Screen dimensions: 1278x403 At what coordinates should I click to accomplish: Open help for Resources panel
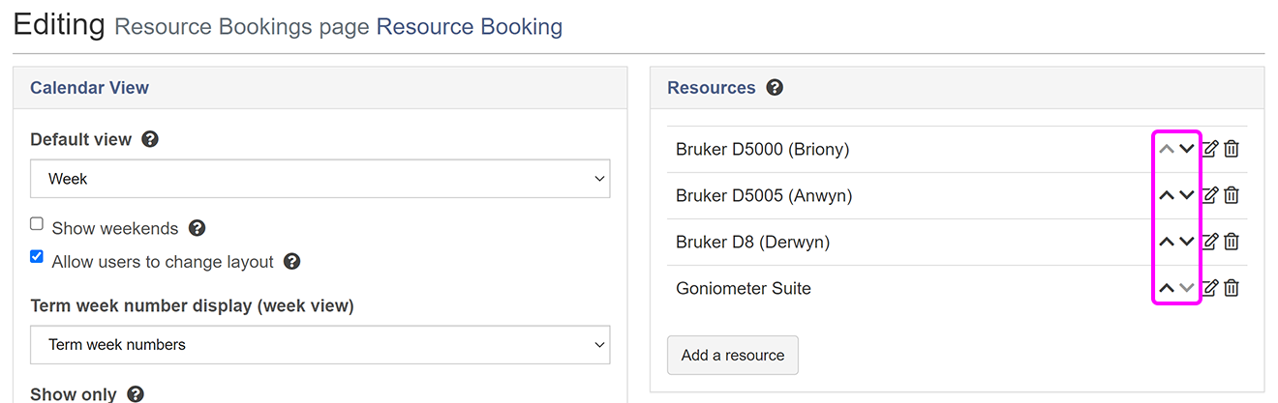coord(775,88)
